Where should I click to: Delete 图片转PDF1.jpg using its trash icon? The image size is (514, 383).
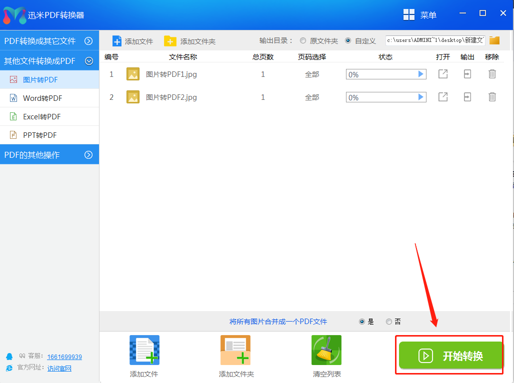pyautogui.click(x=492, y=74)
